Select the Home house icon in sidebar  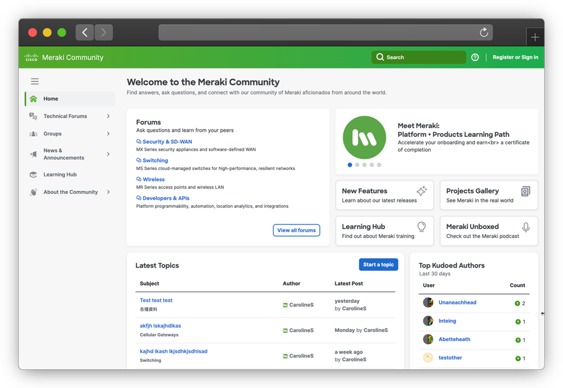pos(34,98)
